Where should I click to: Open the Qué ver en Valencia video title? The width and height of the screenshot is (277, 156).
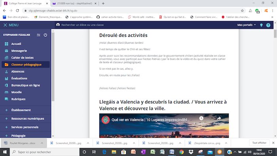click(150, 120)
